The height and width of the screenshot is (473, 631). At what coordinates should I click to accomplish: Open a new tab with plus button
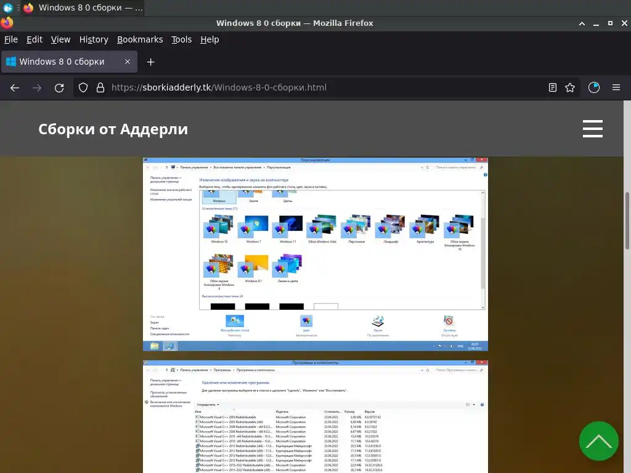(150, 62)
